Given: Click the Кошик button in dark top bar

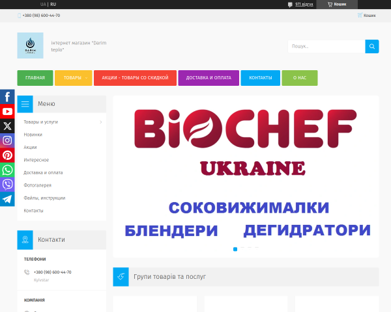Looking at the screenshot, I should pyautogui.click(x=337, y=5).
